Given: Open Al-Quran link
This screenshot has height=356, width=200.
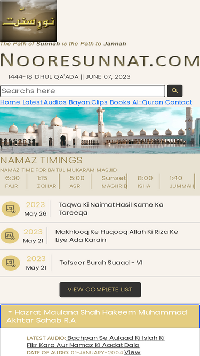Looking at the screenshot, I should 148,102.
